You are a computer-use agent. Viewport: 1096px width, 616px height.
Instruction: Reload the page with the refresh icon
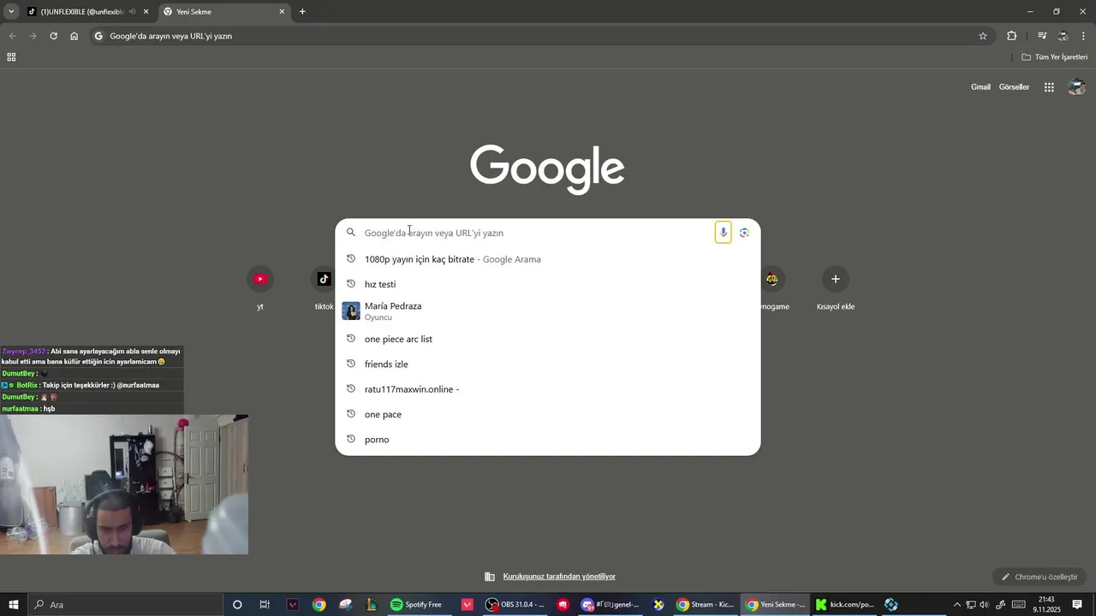[x=53, y=36]
